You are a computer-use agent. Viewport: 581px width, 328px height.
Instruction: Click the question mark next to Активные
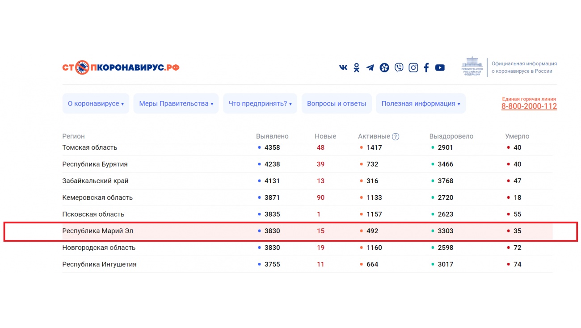click(x=396, y=137)
